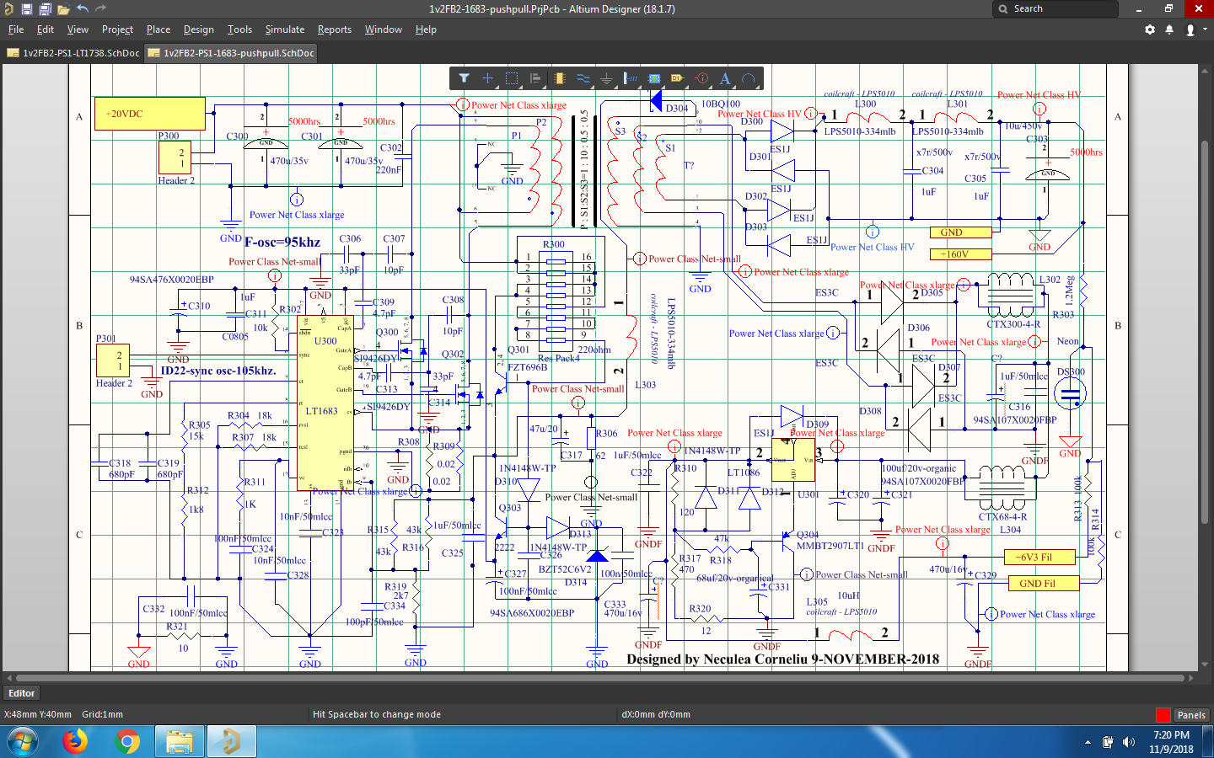Open the notifications bell
This screenshot has width=1214, height=758.
[x=1169, y=29]
